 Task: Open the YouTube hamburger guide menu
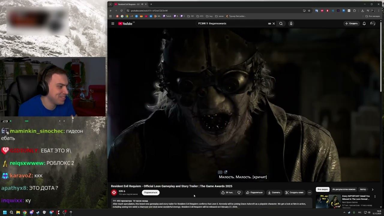click(113, 23)
